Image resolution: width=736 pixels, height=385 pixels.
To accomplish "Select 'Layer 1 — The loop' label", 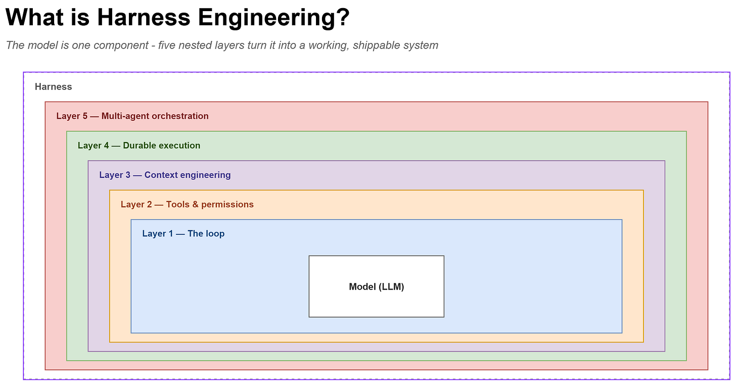I will (x=183, y=233).
